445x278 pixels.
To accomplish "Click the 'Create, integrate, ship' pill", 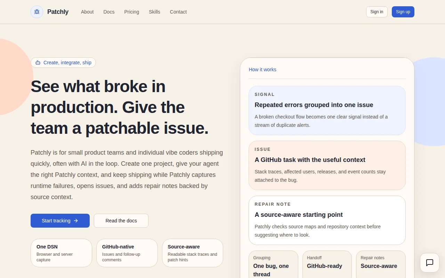I will coord(63,63).
